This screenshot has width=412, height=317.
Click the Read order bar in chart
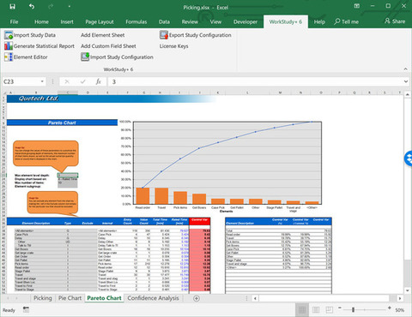[142, 195]
